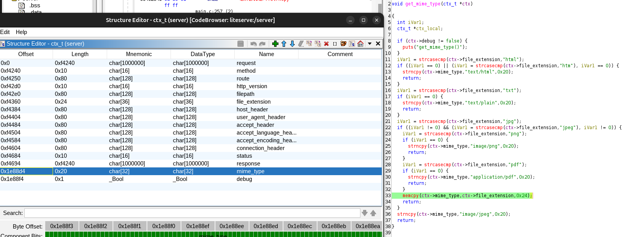Click the unpackage component box icon
This screenshot has width=623, height=237.
point(343,44)
